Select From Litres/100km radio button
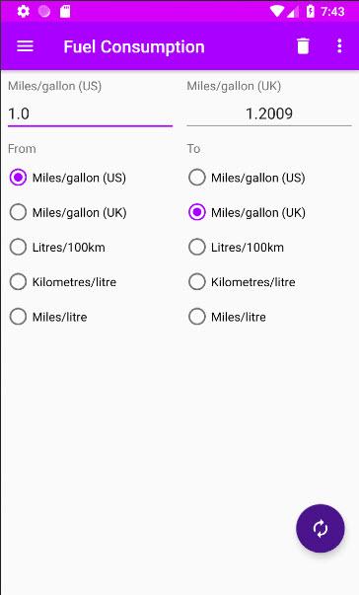The height and width of the screenshot is (595, 359). pyautogui.click(x=57, y=247)
